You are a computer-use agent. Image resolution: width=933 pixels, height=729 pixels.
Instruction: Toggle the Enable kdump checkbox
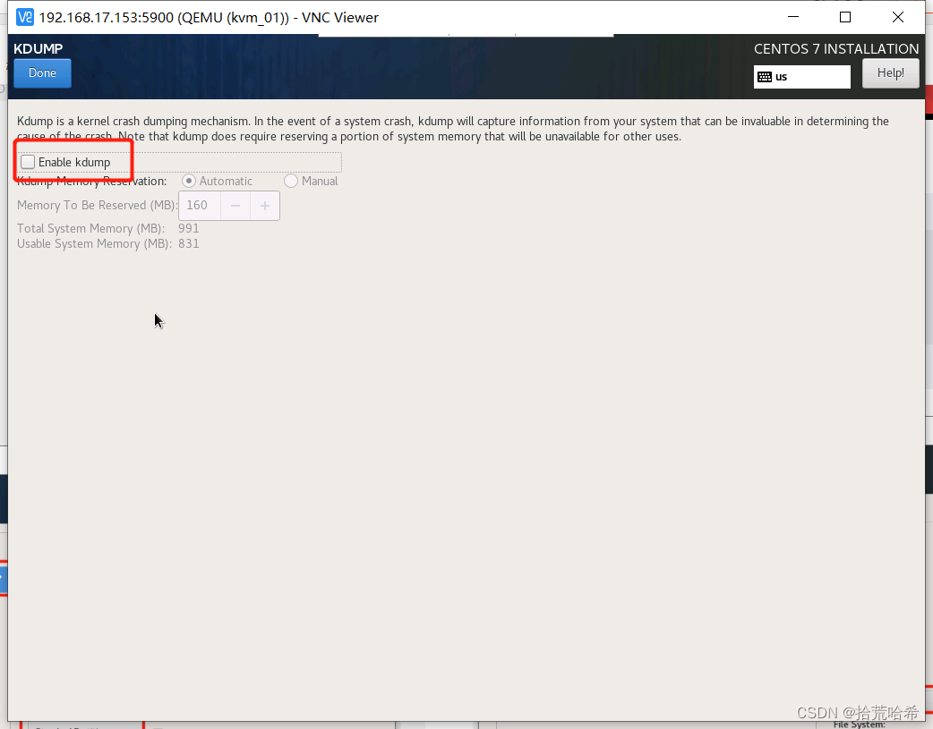(27, 161)
